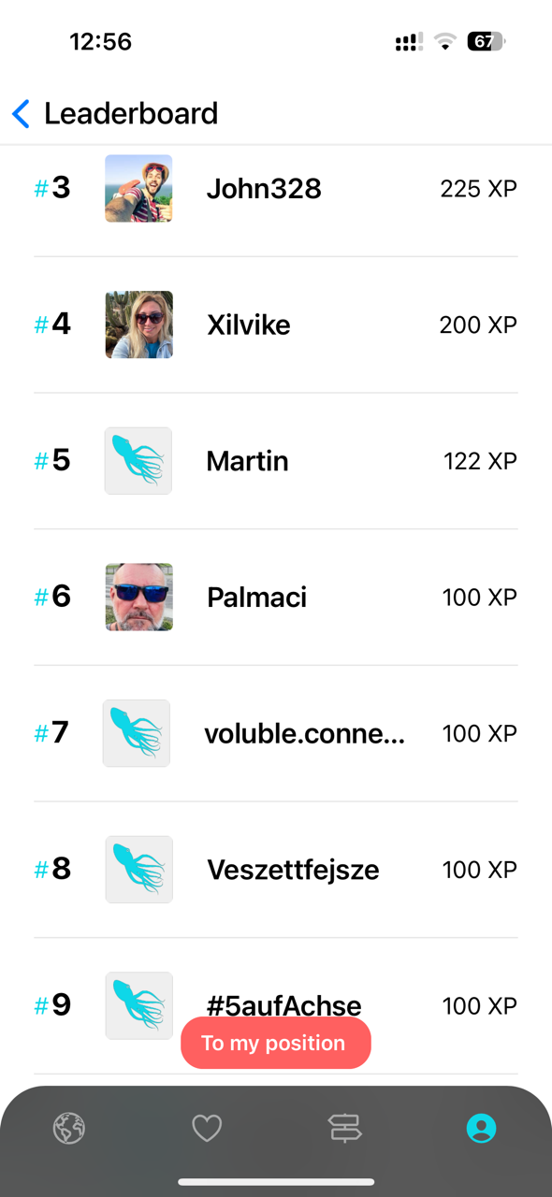Select the John328 username
This screenshot has height=1197, width=552.
[264, 189]
